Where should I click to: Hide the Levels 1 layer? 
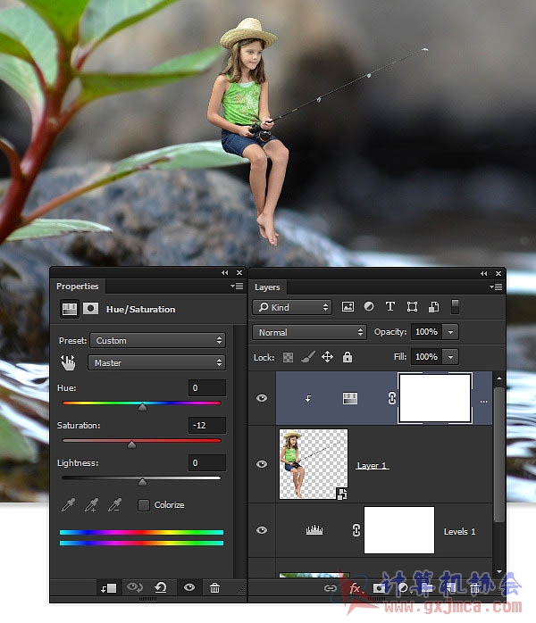click(x=262, y=530)
